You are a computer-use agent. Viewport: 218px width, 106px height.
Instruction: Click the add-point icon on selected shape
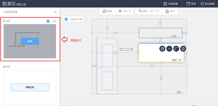(x=169, y=49)
